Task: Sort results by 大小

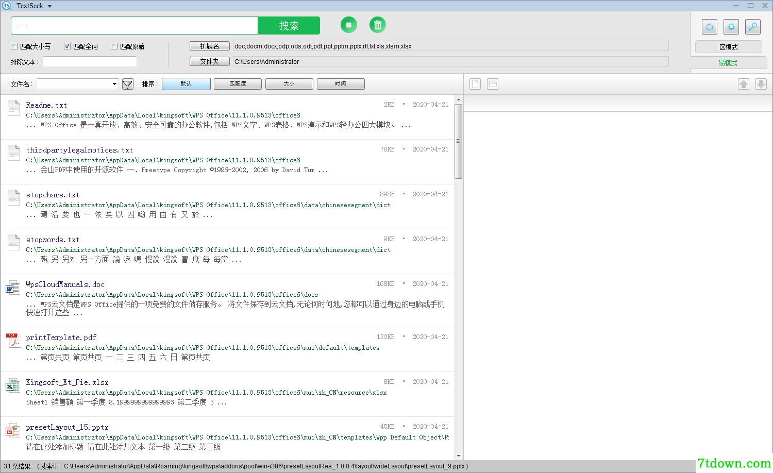Action: coord(289,84)
